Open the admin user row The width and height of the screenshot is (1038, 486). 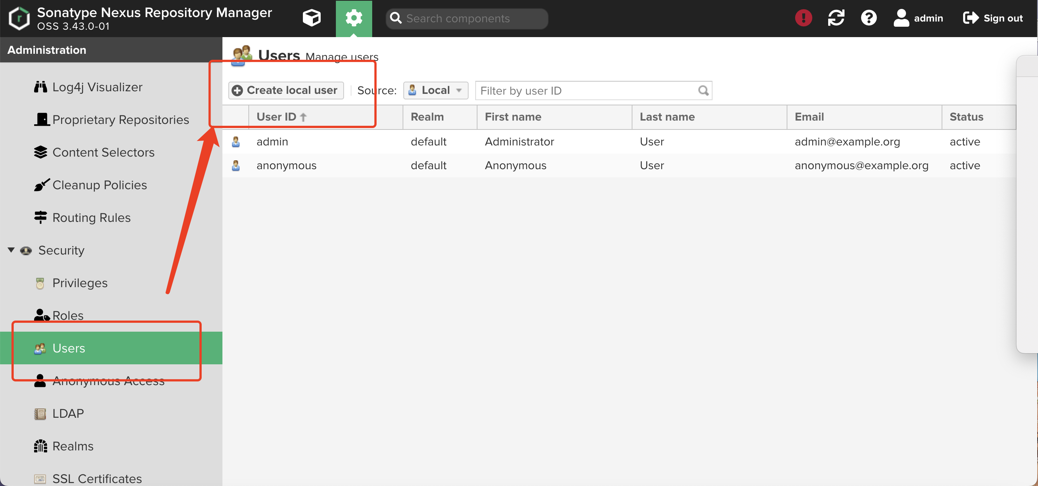click(x=619, y=142)
